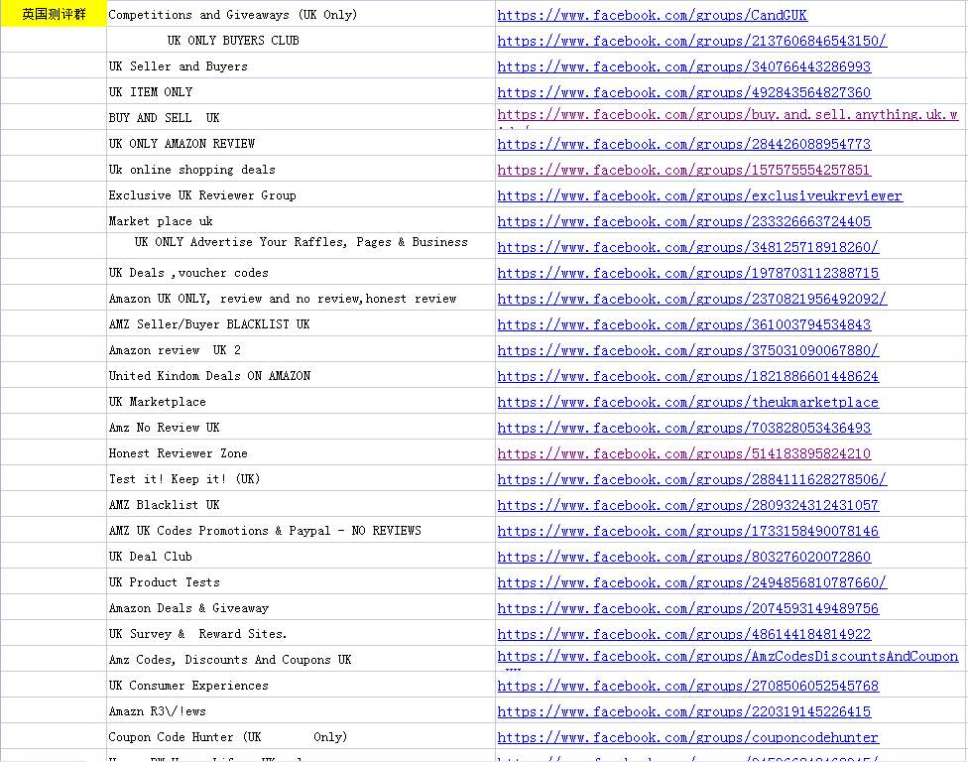Open the buy.and.sell.anything.uk link
The height and width of the screenshot is (762, 968).
pos(728,115)
